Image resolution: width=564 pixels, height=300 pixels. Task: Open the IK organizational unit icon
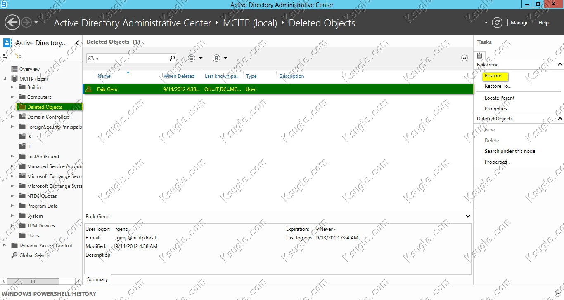[22, 136]
